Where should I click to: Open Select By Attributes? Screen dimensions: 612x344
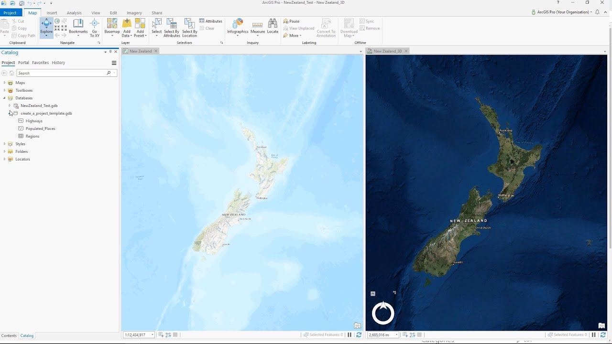pyautogui.click(x=172, y=28)
